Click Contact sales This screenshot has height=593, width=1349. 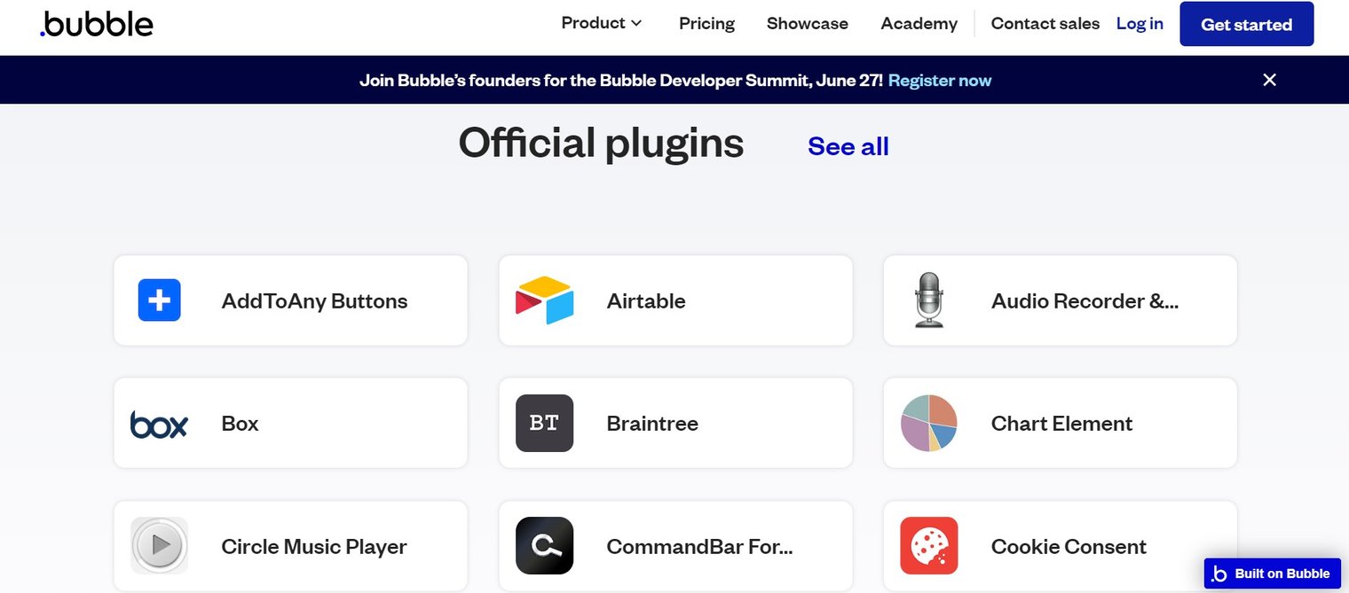(x=1045, y=24)
